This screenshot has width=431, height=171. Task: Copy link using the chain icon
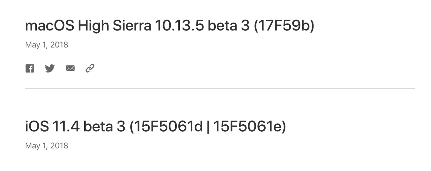(90, 68)
